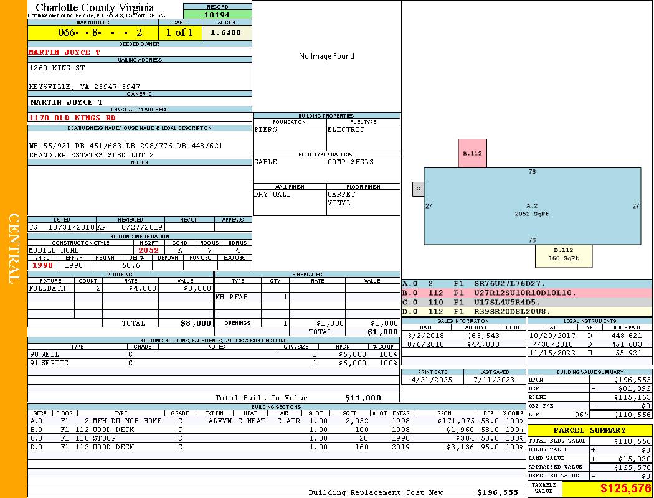This screenshot has height=498, width=654.
Task: Click acres value 1.6400
Action: pos(225,32)
